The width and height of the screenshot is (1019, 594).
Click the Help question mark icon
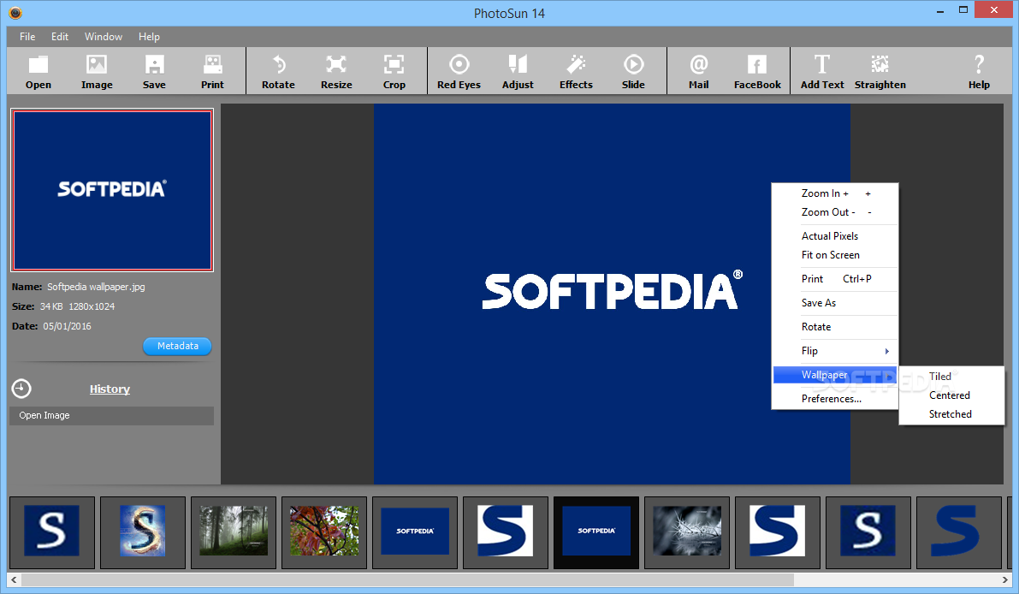pos(979,63)
